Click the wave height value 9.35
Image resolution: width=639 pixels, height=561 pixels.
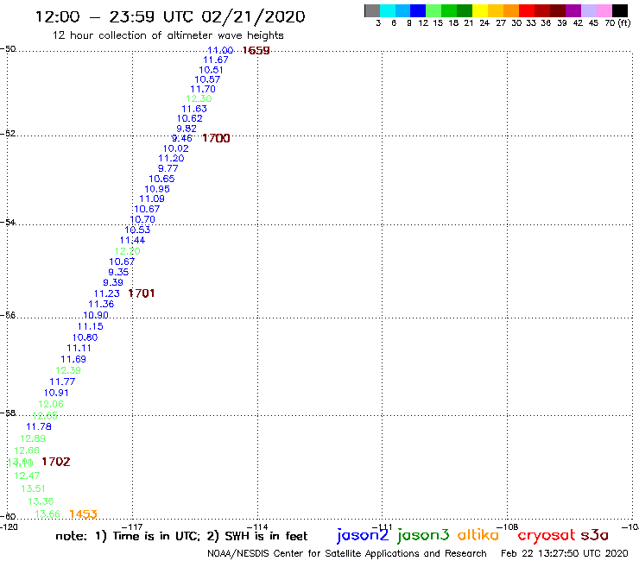(118, 272)
